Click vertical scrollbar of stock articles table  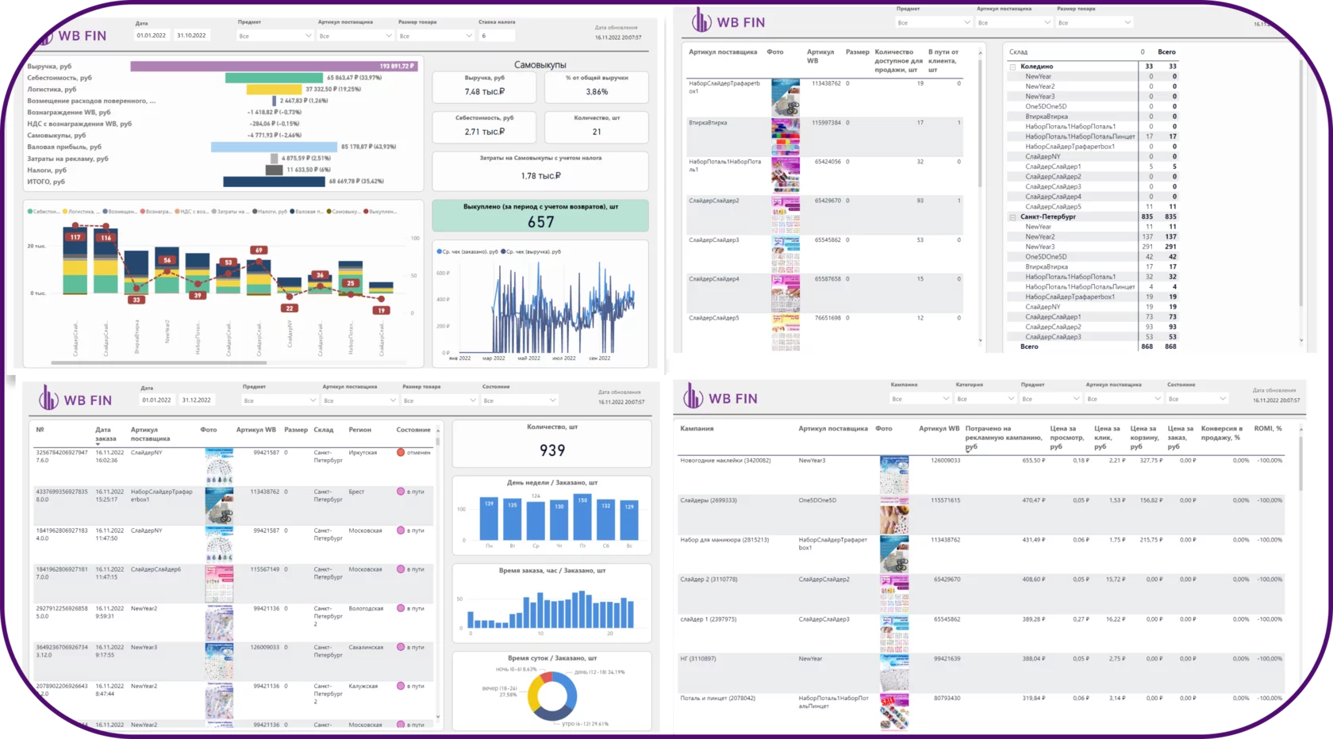(980, 123)
